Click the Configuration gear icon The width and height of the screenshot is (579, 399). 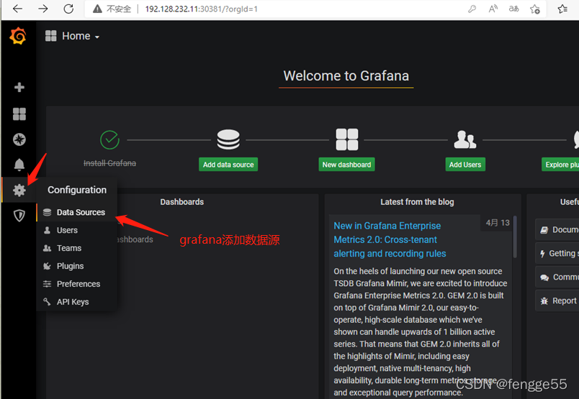[x=19, y=191]
